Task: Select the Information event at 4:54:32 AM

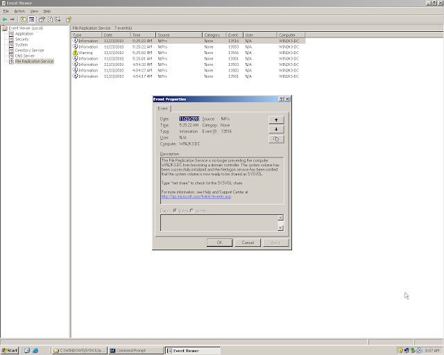Action: [188, 64]
